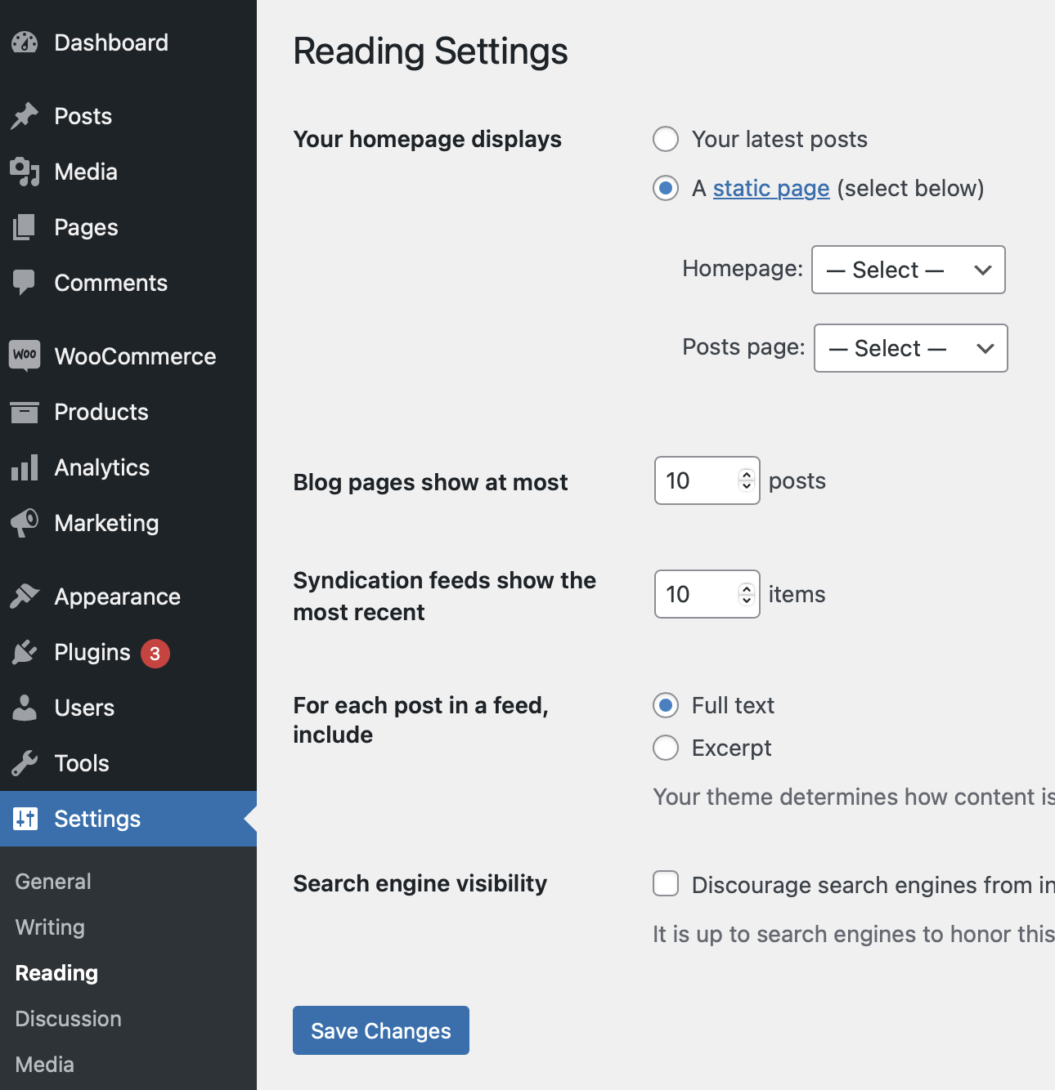Click 'Syndication feeds show the most recent' label
1055x1090 pixels.
pos(445,596)
